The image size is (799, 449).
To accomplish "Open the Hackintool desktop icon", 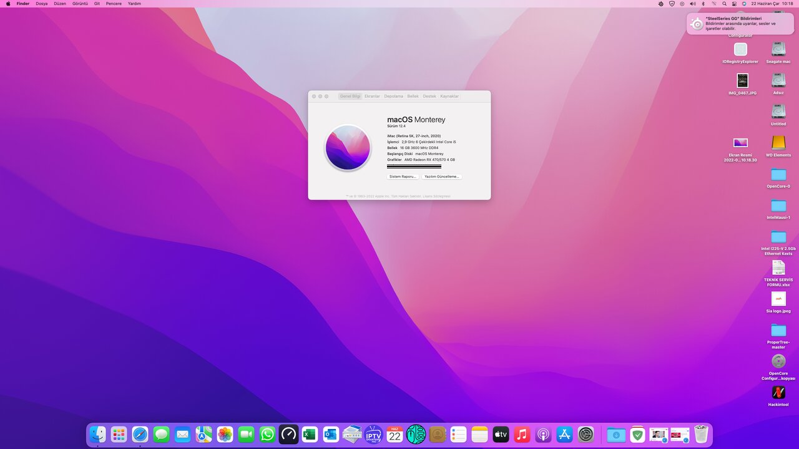I will coord(778,393).
